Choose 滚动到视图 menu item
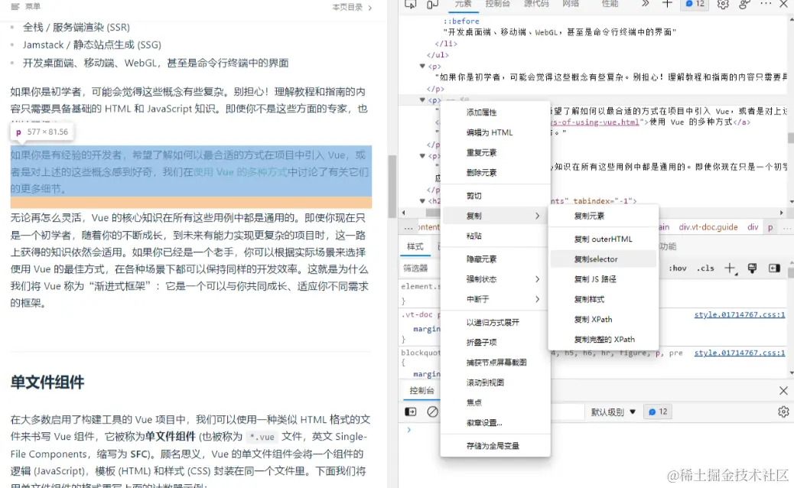 (495, 382)
